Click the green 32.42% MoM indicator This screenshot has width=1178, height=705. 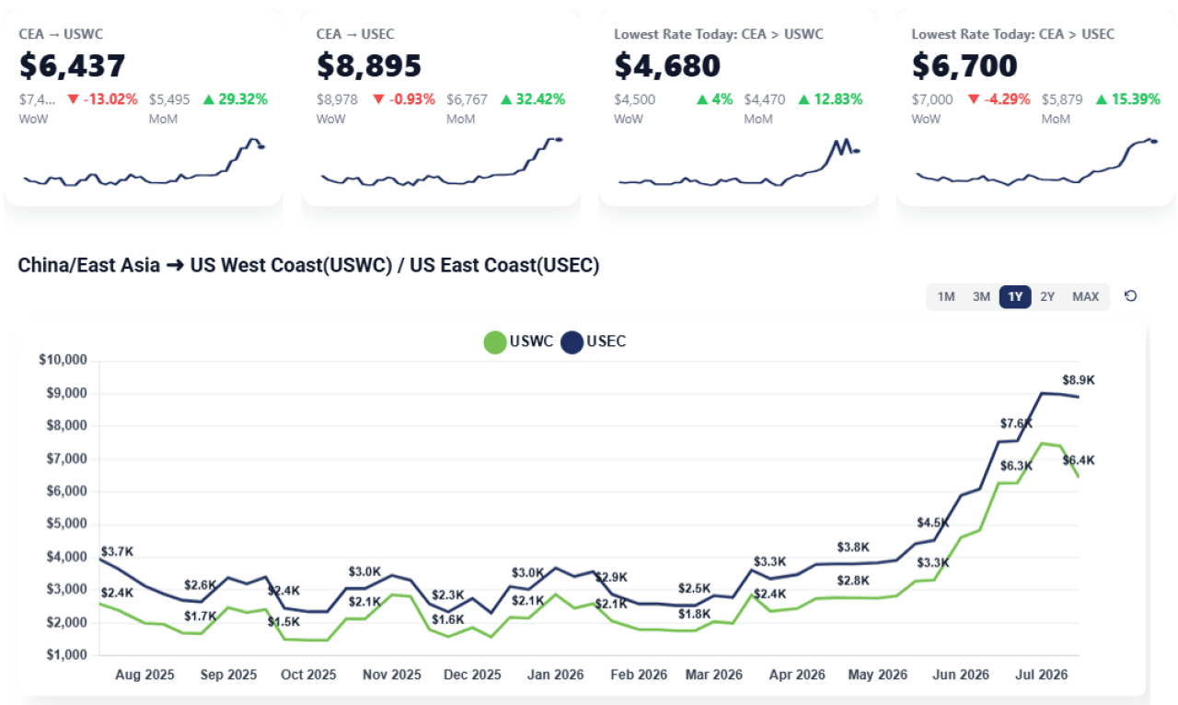(x=532, y=99)
